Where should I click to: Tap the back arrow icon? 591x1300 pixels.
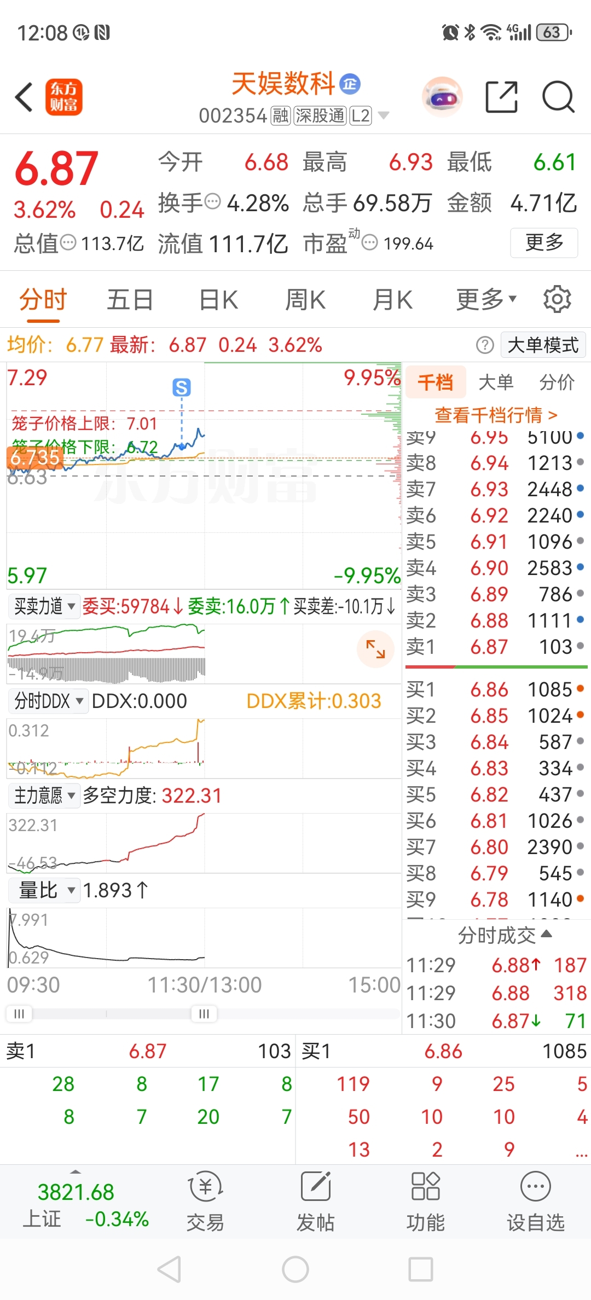[24, 97]
